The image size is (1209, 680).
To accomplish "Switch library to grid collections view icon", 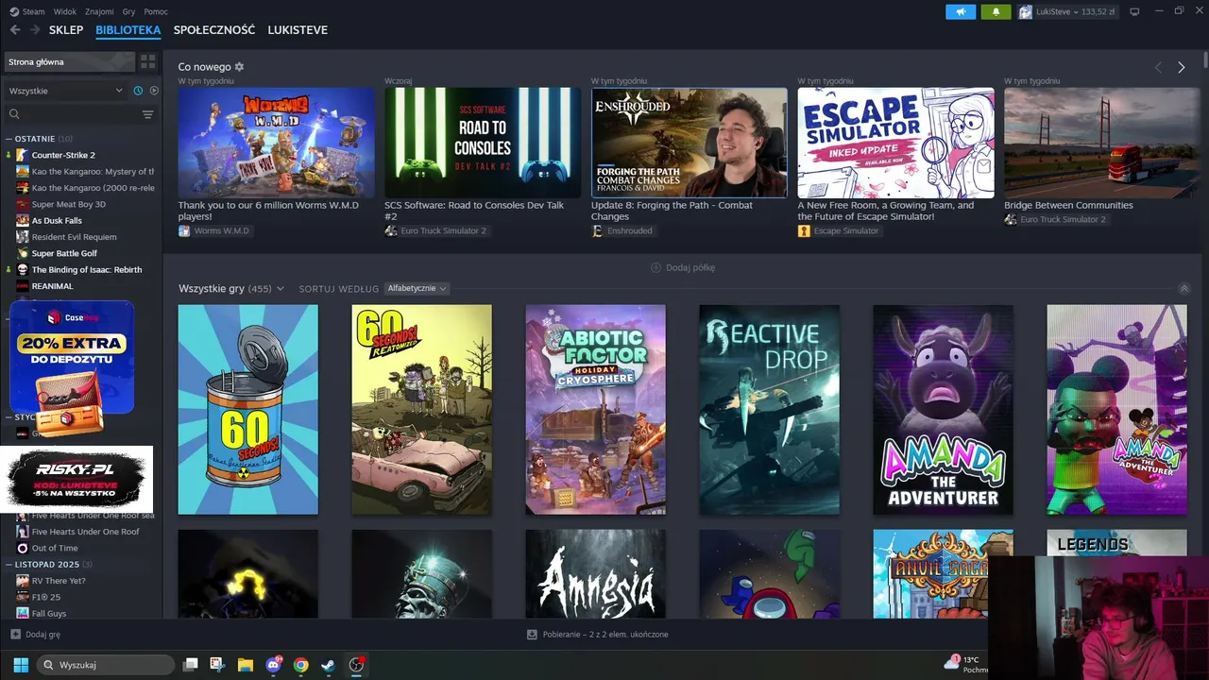I will [147, 61].
